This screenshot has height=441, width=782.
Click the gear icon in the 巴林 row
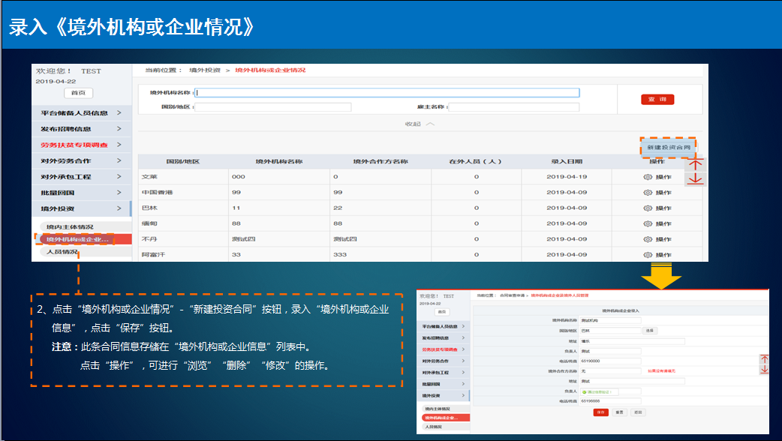pos(648,208)
